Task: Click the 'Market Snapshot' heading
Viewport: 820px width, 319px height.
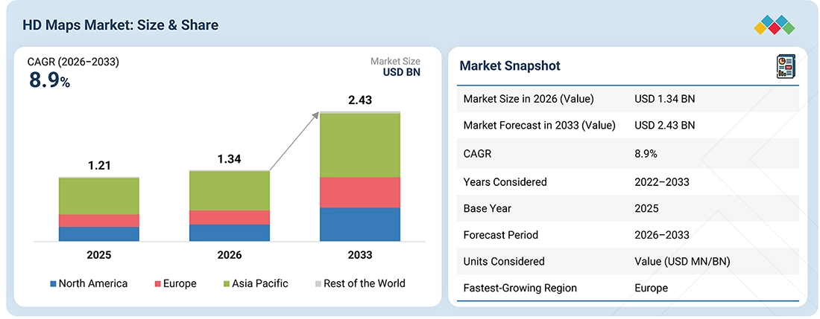Action: [510, 65]
